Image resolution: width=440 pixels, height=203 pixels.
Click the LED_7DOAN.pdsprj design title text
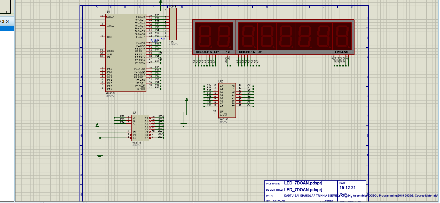tap(303, 190)
